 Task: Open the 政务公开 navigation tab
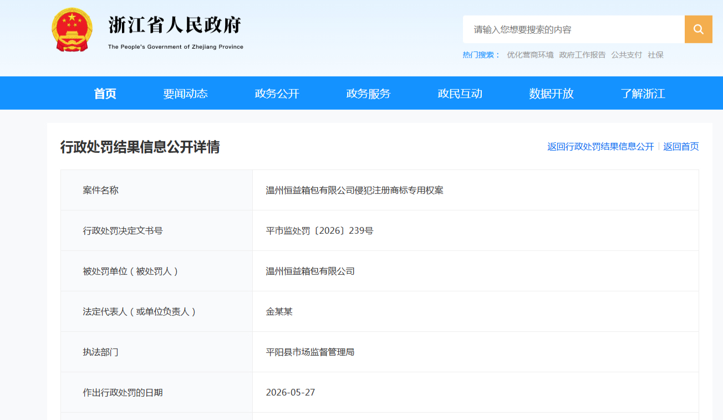(277, 94)
